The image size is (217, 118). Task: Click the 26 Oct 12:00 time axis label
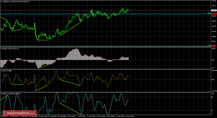coord(130,116)
